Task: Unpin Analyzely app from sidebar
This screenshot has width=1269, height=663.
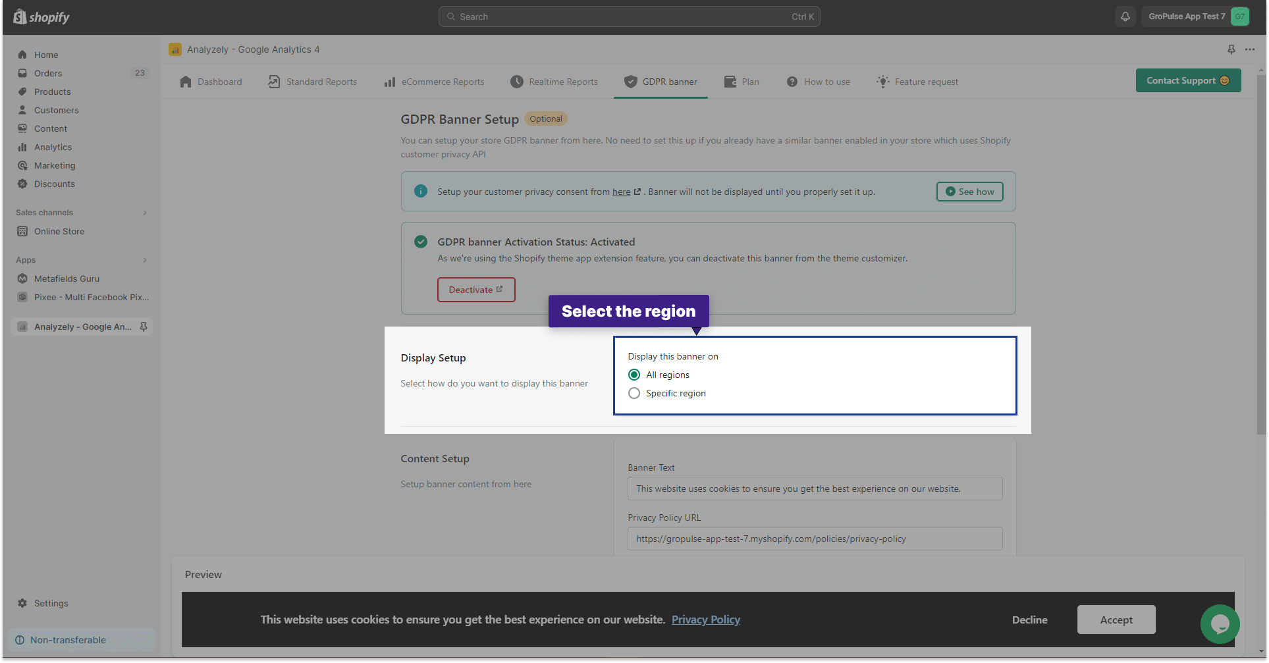Action: pos(144,327)
